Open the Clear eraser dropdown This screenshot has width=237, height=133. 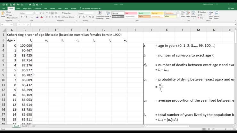[201, 18]
